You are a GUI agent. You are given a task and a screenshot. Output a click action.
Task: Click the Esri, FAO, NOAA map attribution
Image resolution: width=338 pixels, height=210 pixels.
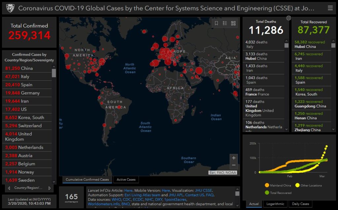point(223,172)
